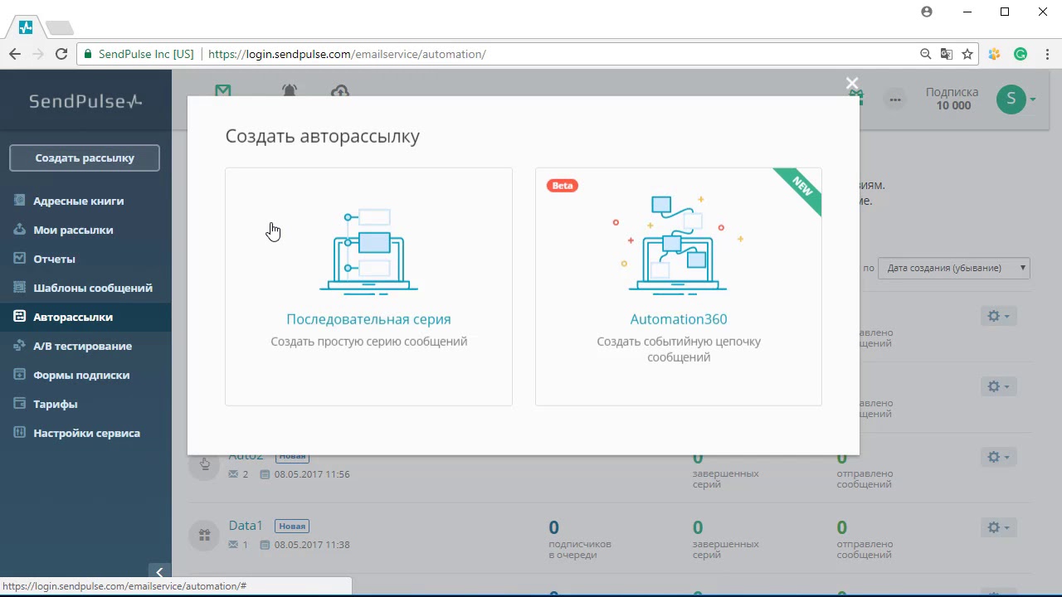The width and height of the screenshot is (1062, 597).
Task: Click the Последовательная серия laptop illustration
Action: click(368, 252)
